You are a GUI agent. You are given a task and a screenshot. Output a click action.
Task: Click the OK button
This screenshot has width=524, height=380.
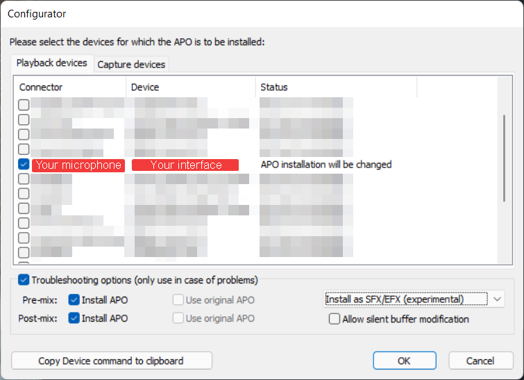click(x=405, y=361)
